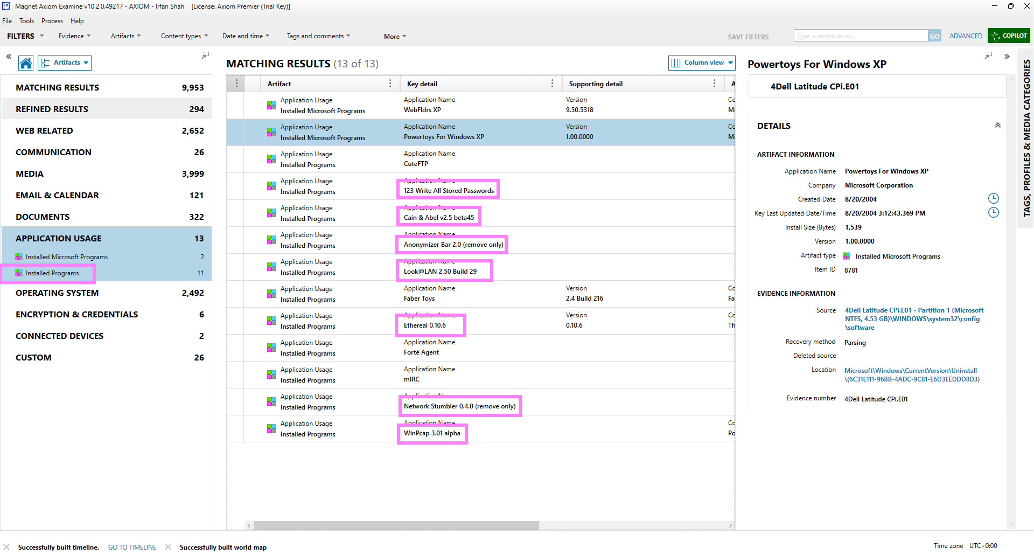Pin the details panel on the right
1034x555 pixels.
click(988, 55)
